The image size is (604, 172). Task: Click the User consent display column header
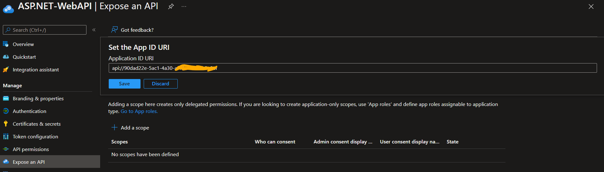(x=409, y=142)
